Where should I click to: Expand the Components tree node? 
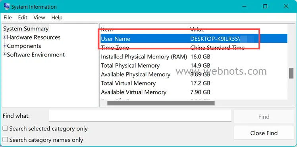(x=5, y=46)
